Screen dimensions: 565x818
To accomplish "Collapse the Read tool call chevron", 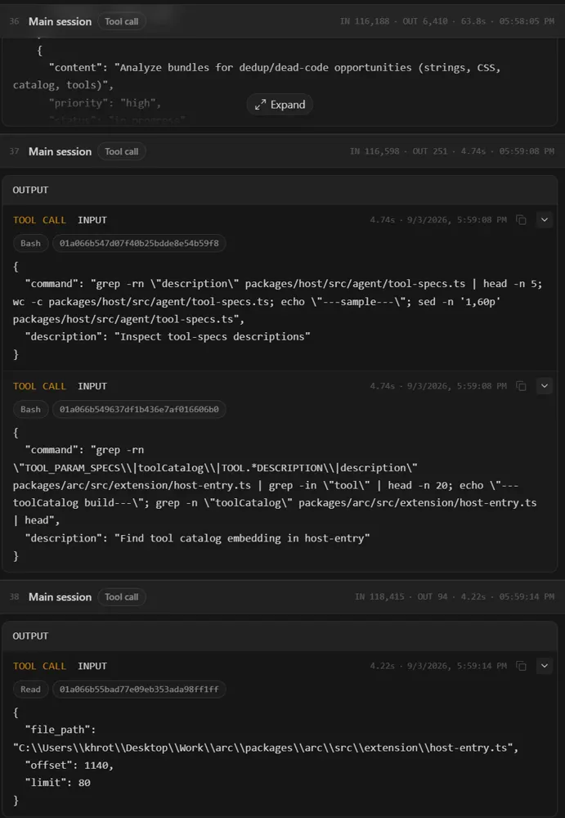I will click(x=544, y=666).
